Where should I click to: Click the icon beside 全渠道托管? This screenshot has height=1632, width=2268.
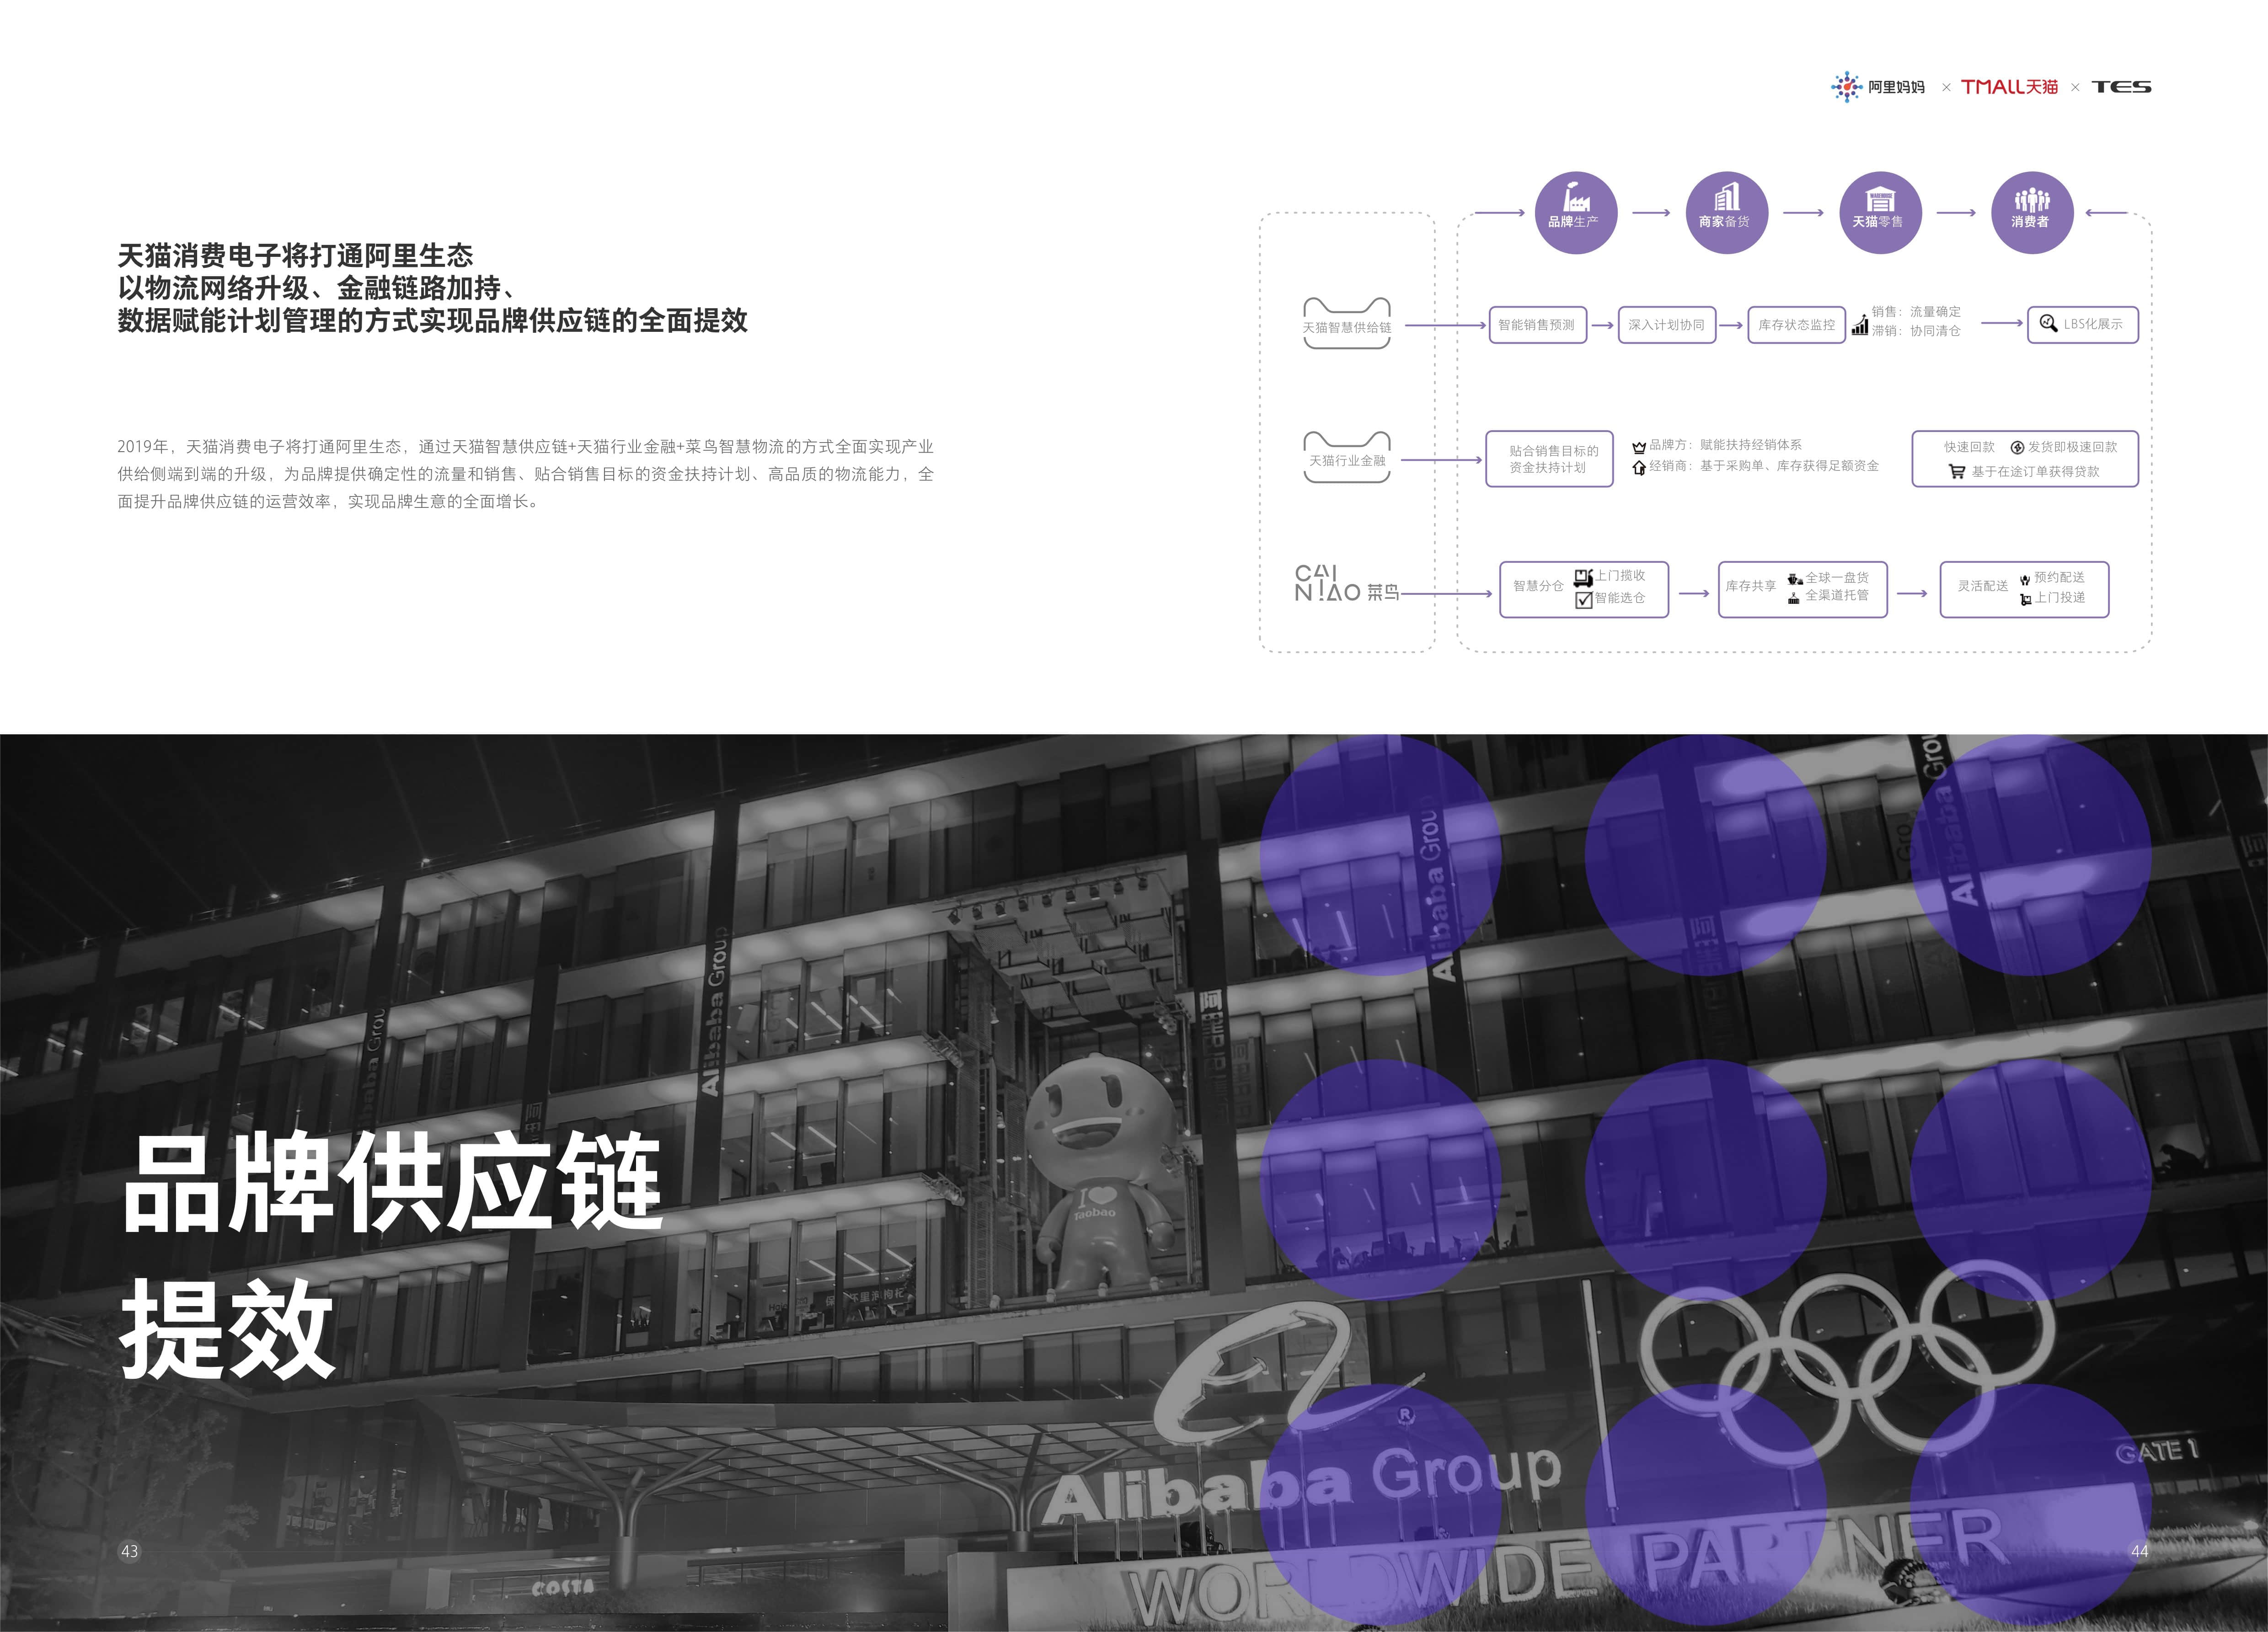pos(1794,598)
